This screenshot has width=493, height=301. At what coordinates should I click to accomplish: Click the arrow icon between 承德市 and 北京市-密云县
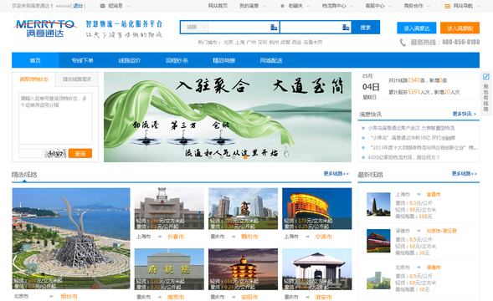coord(419,231)
